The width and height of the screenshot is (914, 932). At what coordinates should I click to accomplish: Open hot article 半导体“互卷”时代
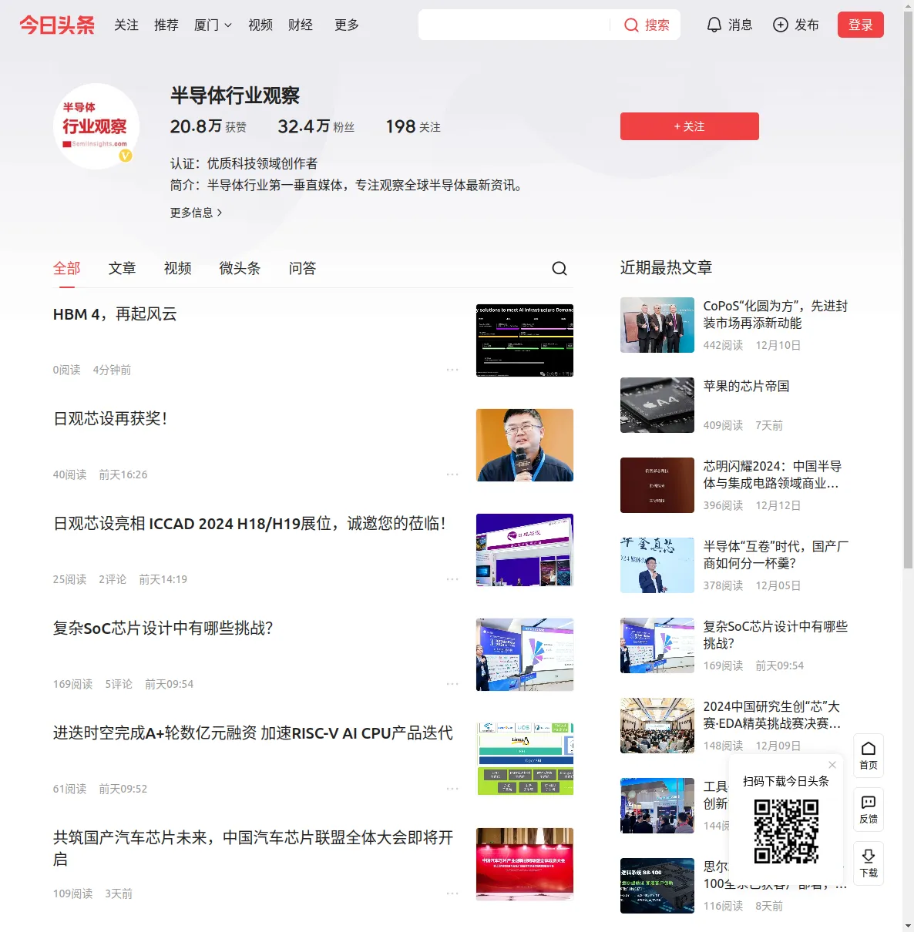coord(776,555)
